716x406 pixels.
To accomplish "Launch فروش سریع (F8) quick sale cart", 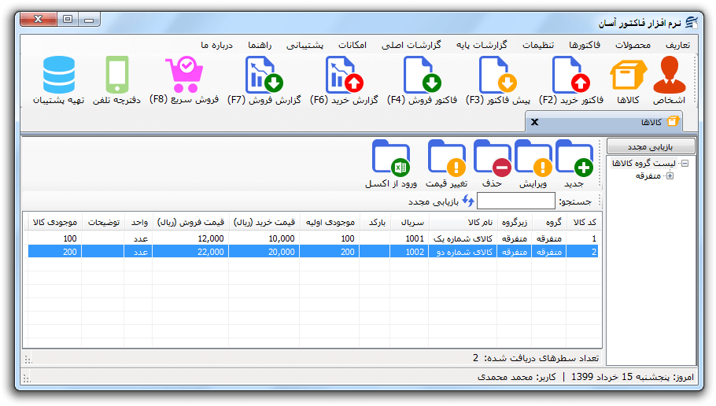I will (184, 80).
